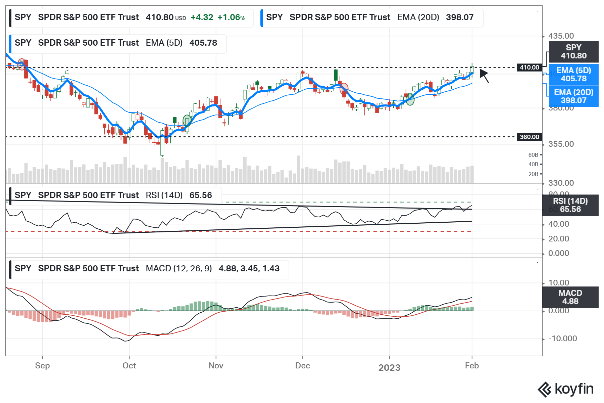Open the MACD (12, 26, 9) legend
The height and width of the screenshot is (403, 604).
pos(149,269)
